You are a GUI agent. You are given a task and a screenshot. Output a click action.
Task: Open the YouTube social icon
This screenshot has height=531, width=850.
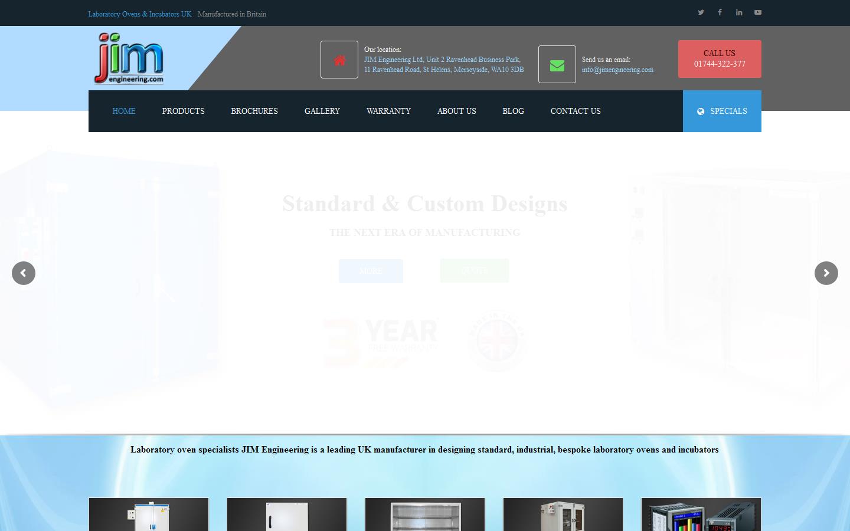tap(757, 12)
